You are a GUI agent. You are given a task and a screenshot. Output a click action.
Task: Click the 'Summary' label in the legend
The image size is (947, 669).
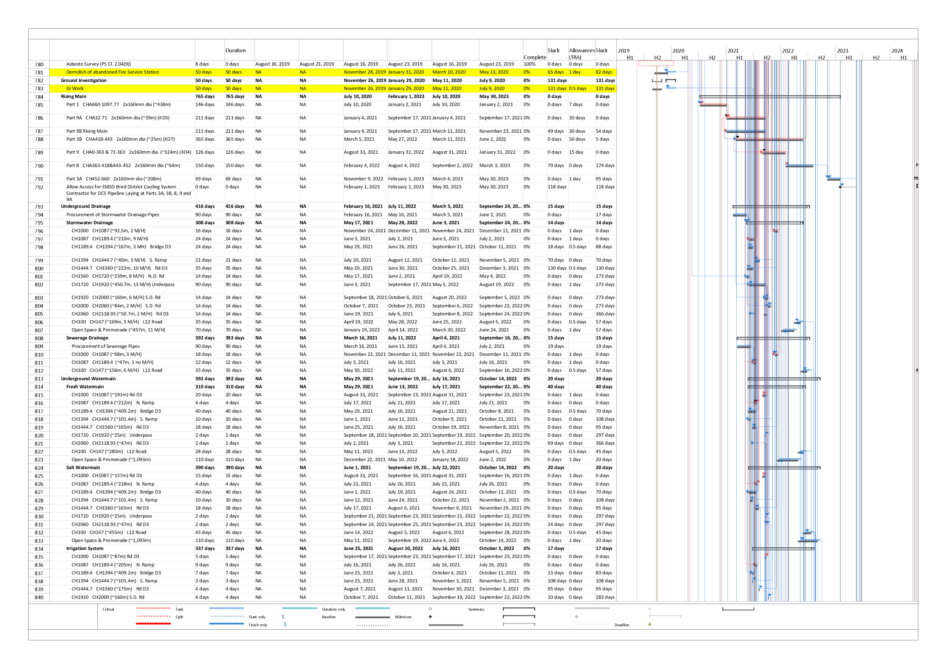pyautogui.click(x=476, y=609)
